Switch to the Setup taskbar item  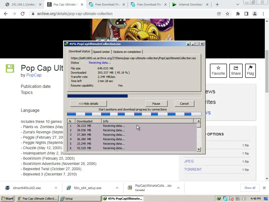80,199
